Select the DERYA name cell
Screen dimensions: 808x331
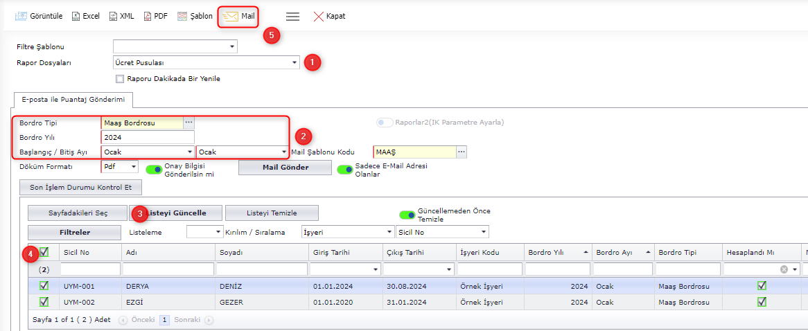168,286
